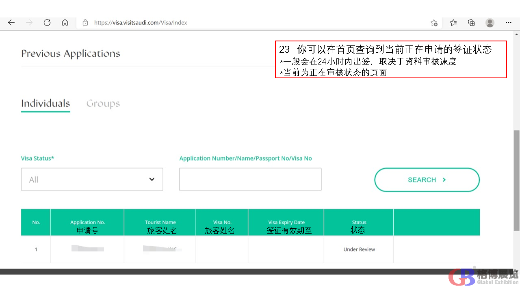This screenshot has height=292, width=520.
Task: View site security lock information
Action: [85, 23]
